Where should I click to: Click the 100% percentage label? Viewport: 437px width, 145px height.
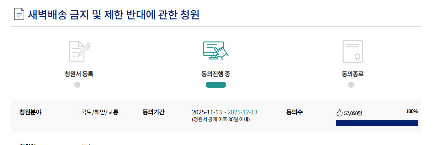click(412, 111)
